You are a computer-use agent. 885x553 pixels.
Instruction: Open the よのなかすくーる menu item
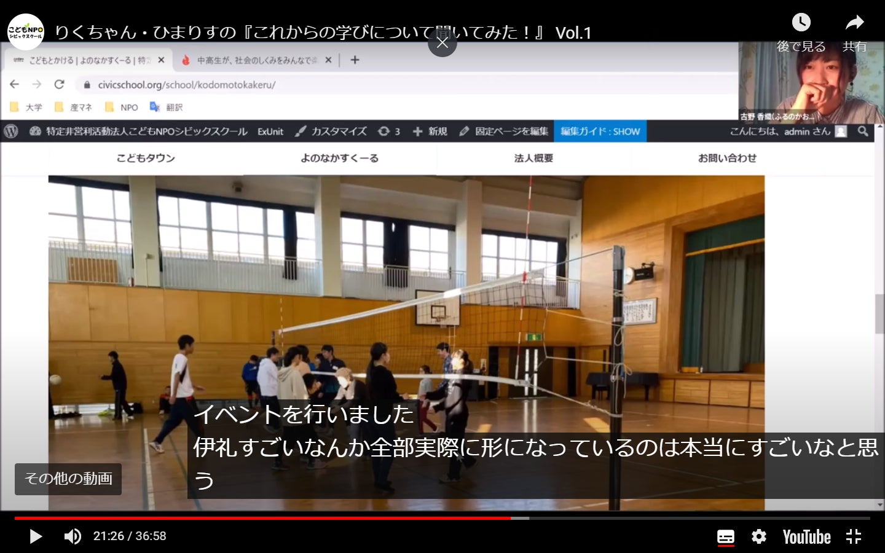pyautogui.click(x=339, y=158)
